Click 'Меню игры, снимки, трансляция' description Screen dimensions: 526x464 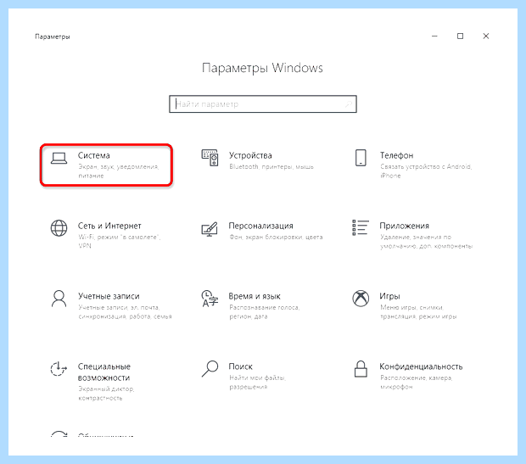coord(418,311)
